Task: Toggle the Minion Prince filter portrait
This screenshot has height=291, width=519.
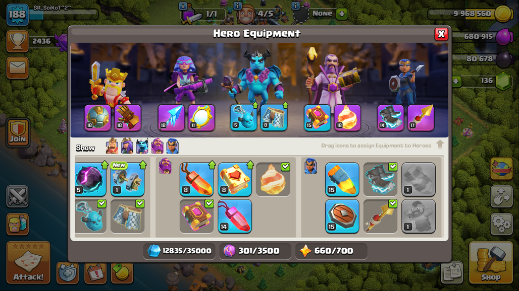Action: [x=142, y=146]
